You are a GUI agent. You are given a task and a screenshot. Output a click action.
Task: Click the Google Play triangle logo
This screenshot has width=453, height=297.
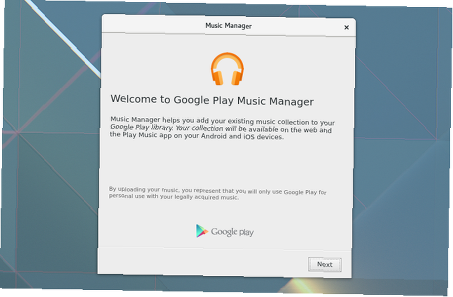(202, 231)
